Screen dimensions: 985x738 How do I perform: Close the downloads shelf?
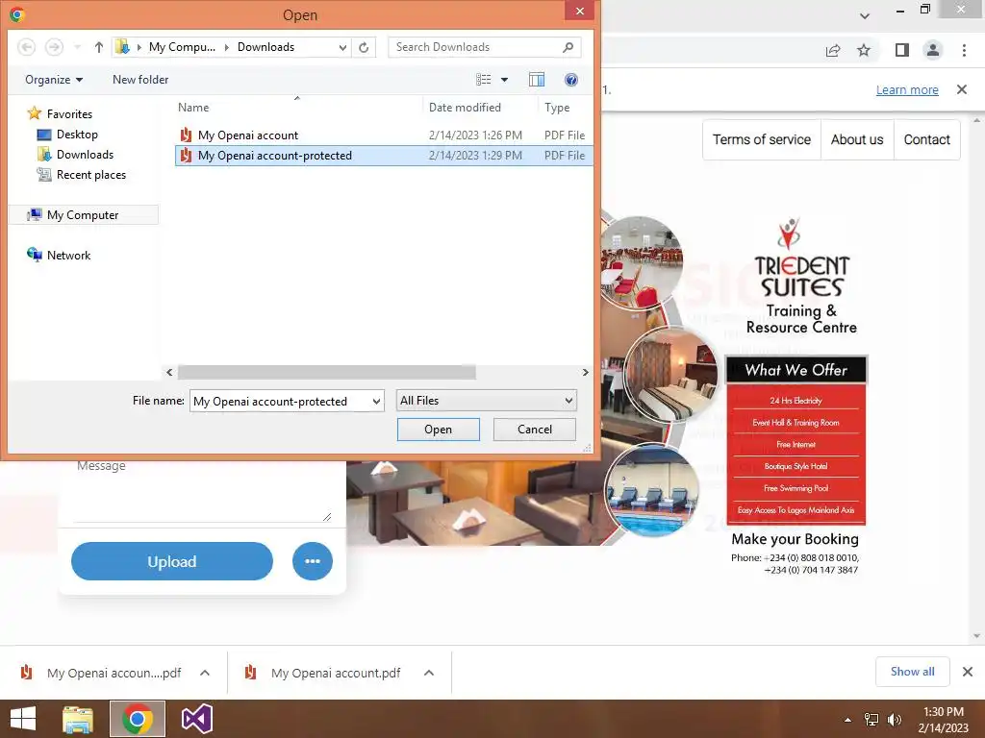pos(968,672)
